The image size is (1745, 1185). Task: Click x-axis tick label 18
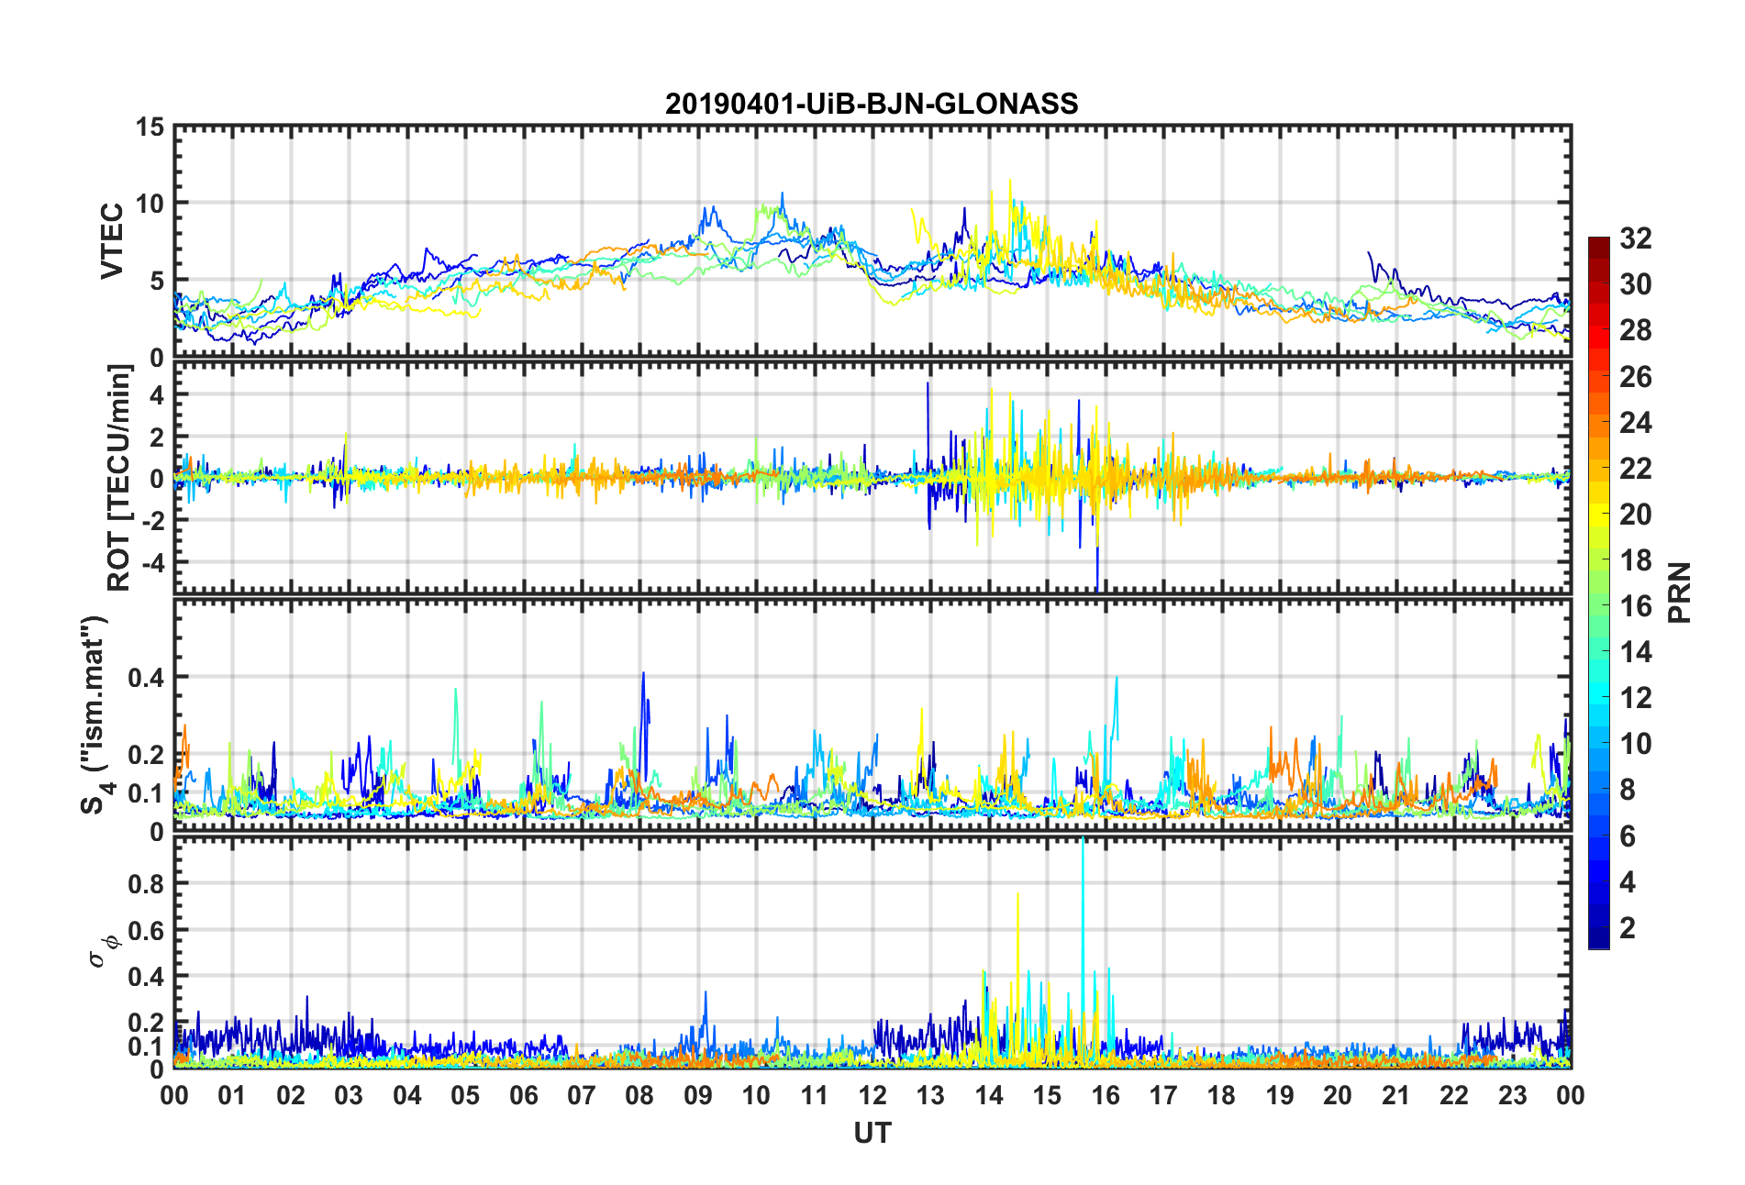click(x=1222, y=1096)
